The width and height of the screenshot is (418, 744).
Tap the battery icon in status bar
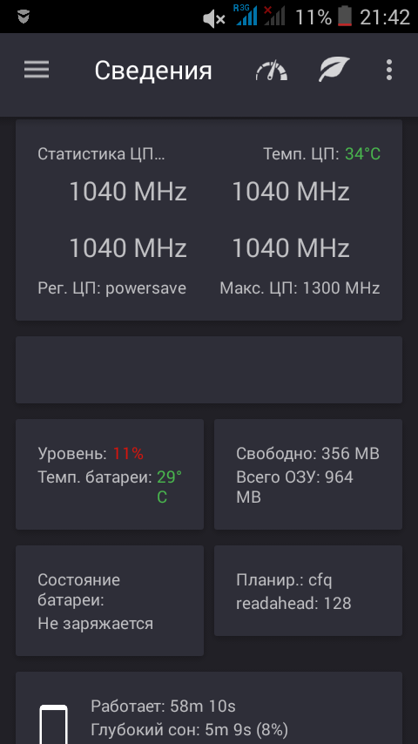pyautogui.click(x=345, y=17)
